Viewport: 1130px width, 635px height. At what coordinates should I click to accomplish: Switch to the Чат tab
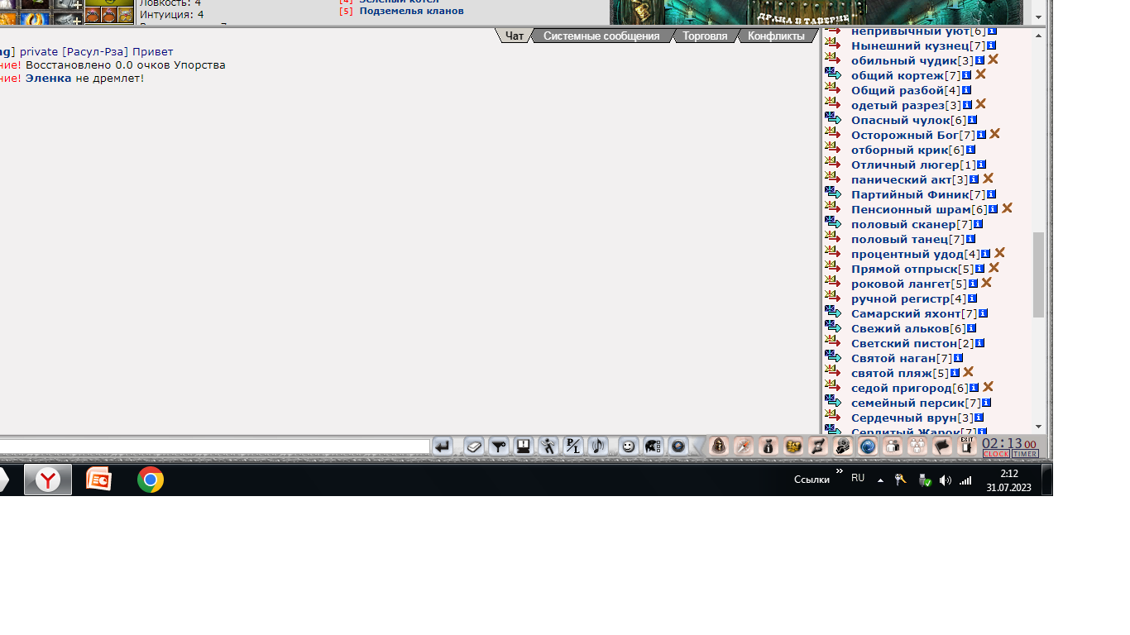515,36
